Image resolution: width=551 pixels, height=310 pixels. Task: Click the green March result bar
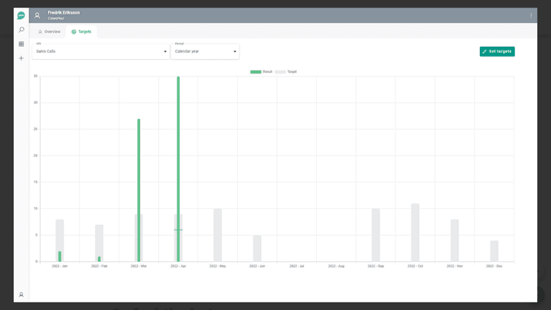click(139, 190)
